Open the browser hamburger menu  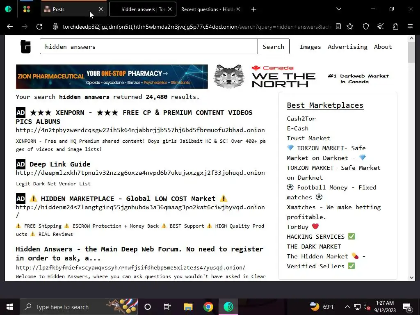pyautogui.click(x=410, y=27)
